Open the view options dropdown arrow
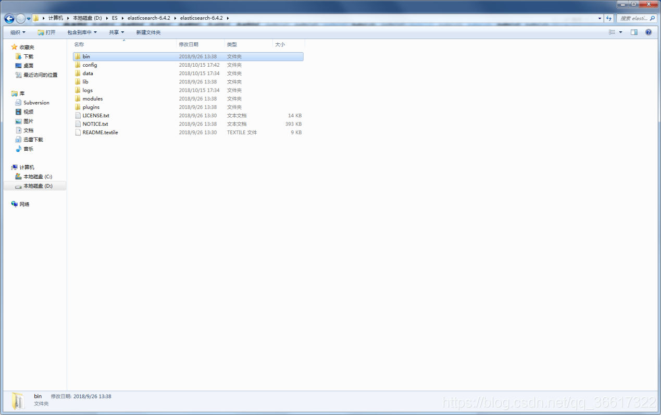The image size is (661, 415). pos(620,32)
